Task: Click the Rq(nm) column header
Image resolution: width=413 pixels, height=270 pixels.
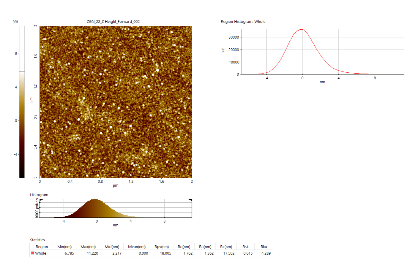Action: click(184, 247)
